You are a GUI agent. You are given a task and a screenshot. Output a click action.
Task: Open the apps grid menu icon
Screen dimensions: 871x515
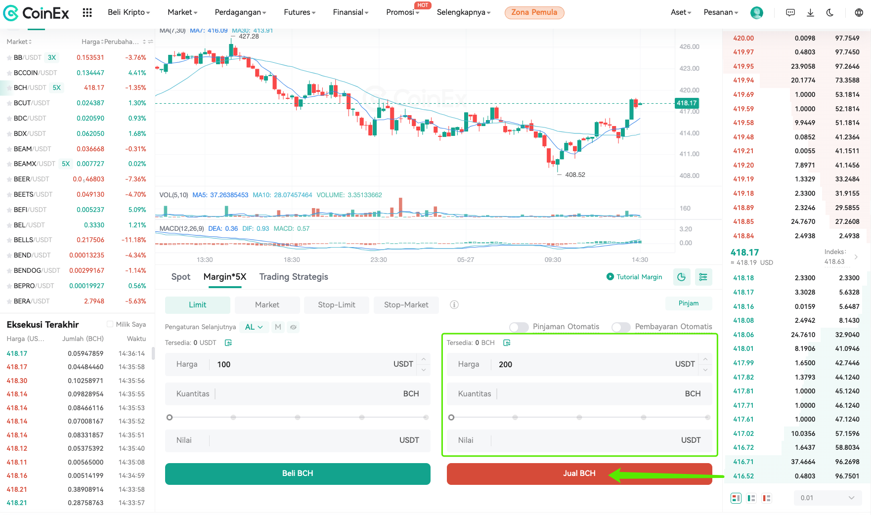[x=87, y=13]
